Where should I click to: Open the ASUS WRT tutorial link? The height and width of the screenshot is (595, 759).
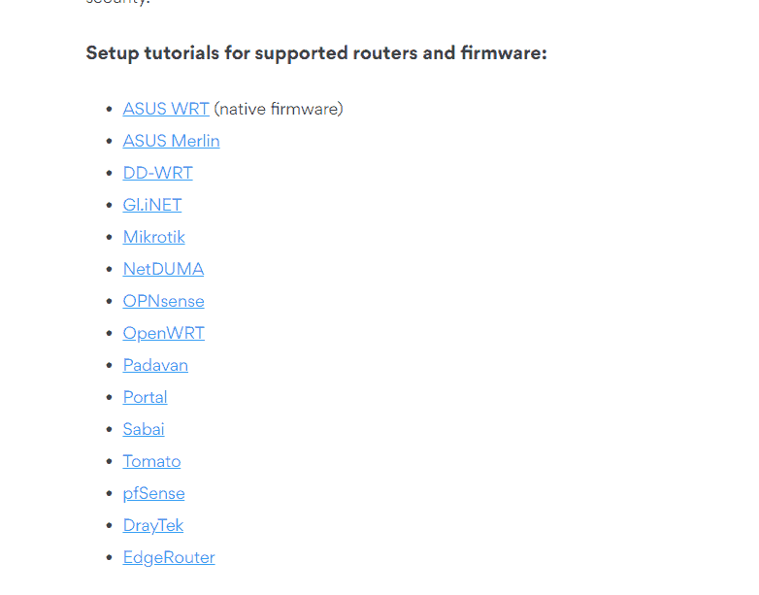pyautogui.click(x=166, y=109)
